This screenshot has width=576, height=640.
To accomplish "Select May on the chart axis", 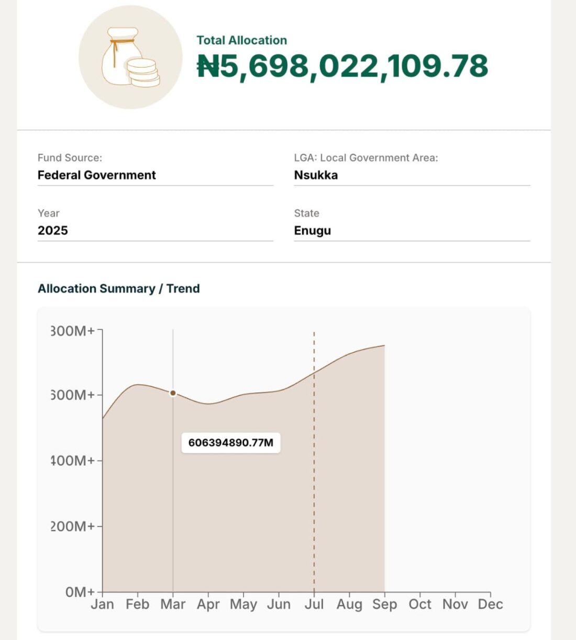I will [x=243, y=604].
